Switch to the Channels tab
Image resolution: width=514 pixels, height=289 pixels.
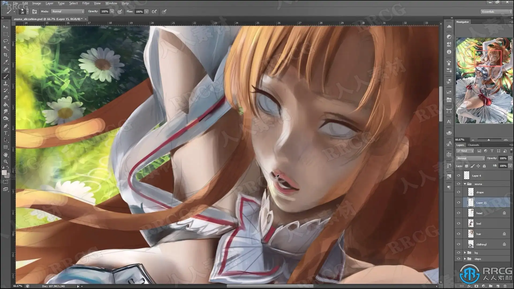[473, 145]
